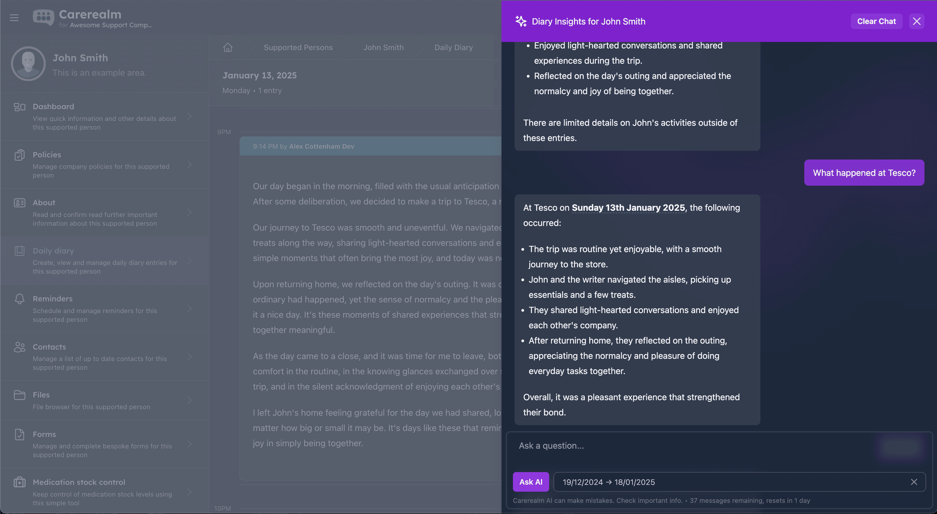937x514 pixels.
Task: Click the highlighted date Sunday 13th January 2025
Action: (x=628, y=207)
